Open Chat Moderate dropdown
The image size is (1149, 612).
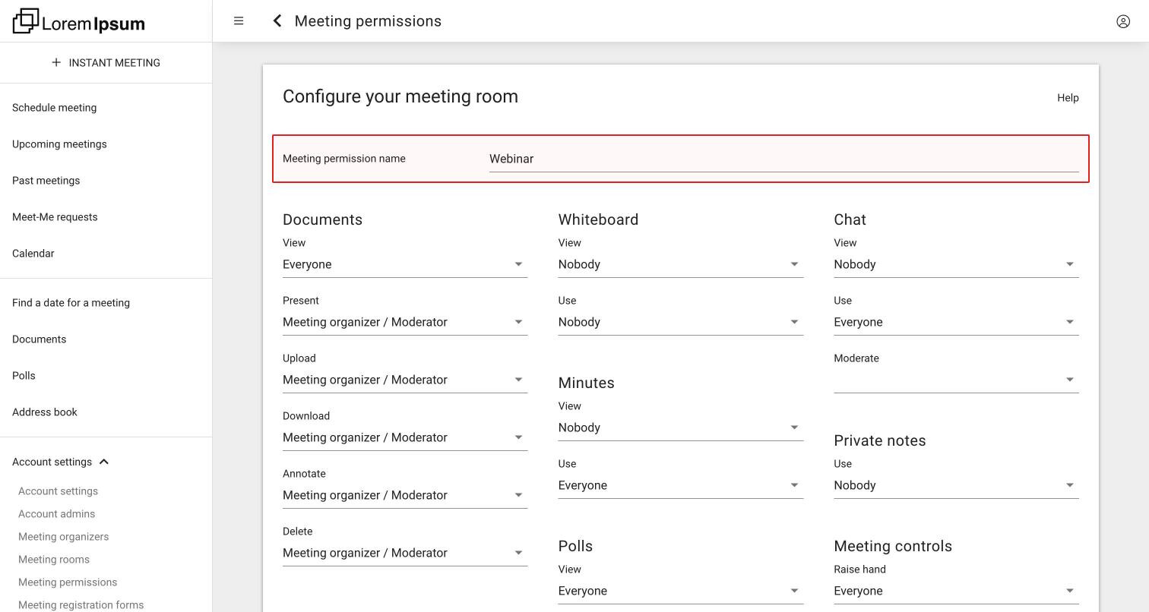tap(956, 380)
